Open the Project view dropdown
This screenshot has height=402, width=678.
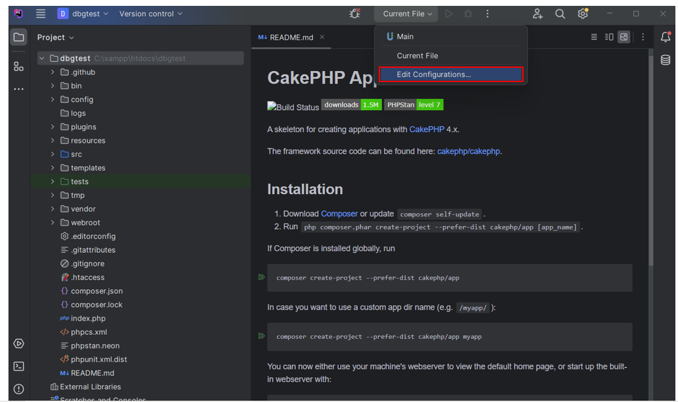click(x=55, y=38)
